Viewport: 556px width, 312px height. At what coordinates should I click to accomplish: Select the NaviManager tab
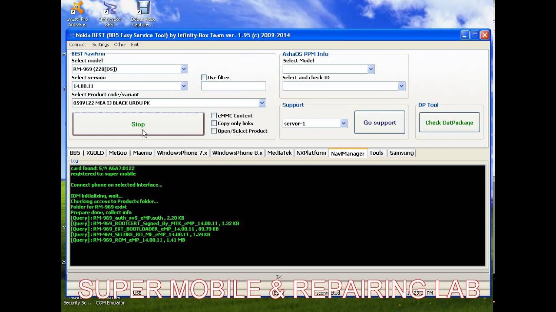[x=347, y=153]
